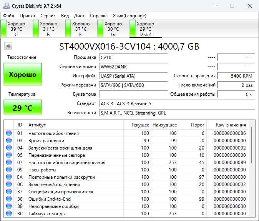Click the Число включений field showing 2 раз
Screen dimensions: 259x221
pyautogui.click(x=236, y=85)
